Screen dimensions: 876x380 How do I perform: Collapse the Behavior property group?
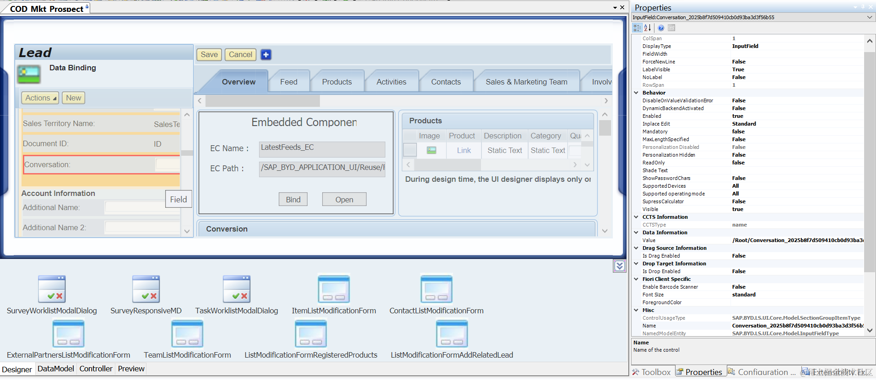tap(636, 93)
